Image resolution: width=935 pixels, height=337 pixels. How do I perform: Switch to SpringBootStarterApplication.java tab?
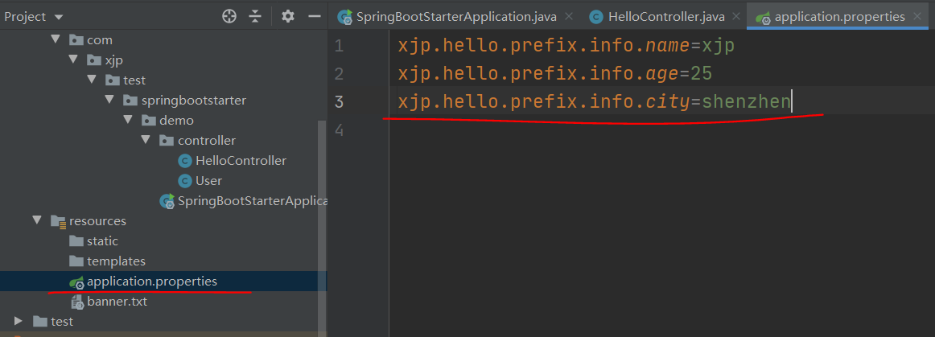tap(456, 17)
